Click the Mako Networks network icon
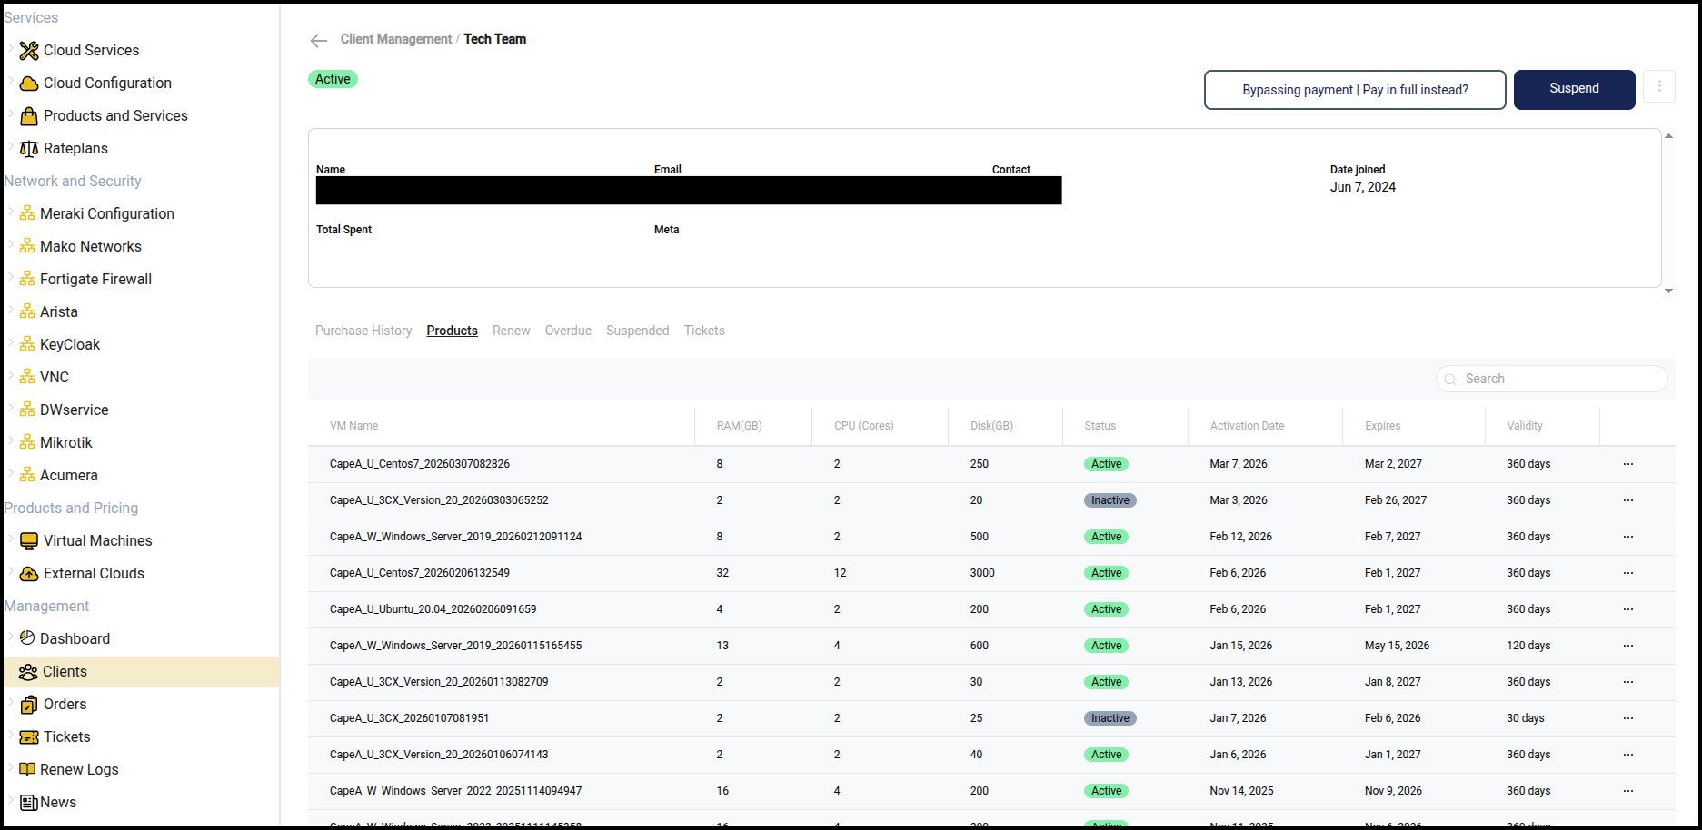This screenshot has height=830, width=1702. (27, 246)
